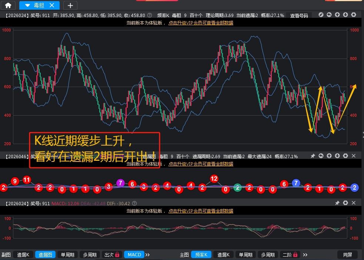The width and height of the screenshot is (364, 260).
Task: Click the pencil edit icon in main chart header
Action: (321, 15)
